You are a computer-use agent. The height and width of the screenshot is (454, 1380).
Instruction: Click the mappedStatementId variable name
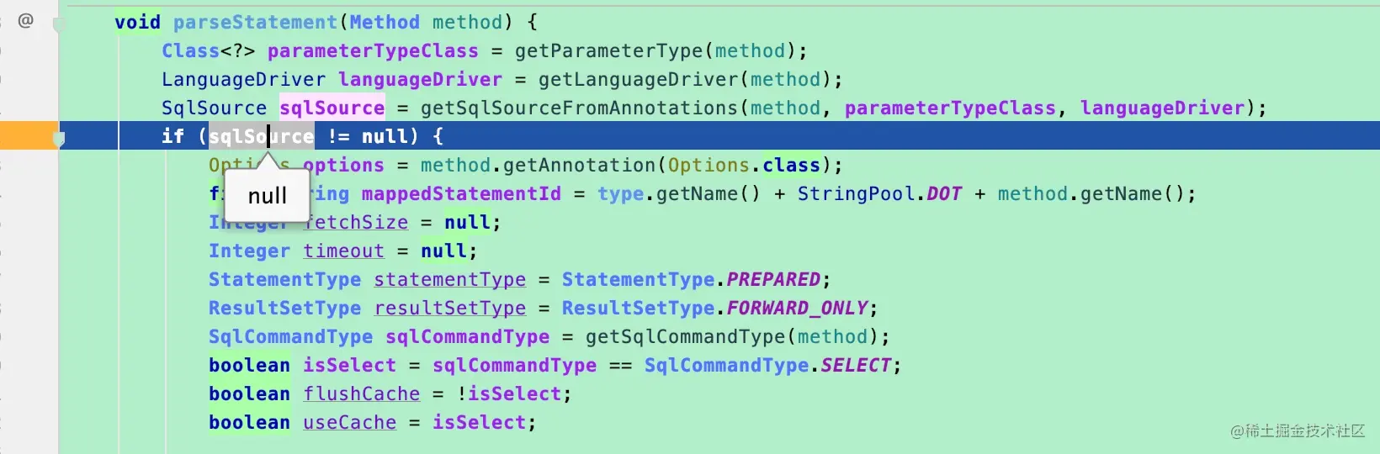(x=461, y=193)
